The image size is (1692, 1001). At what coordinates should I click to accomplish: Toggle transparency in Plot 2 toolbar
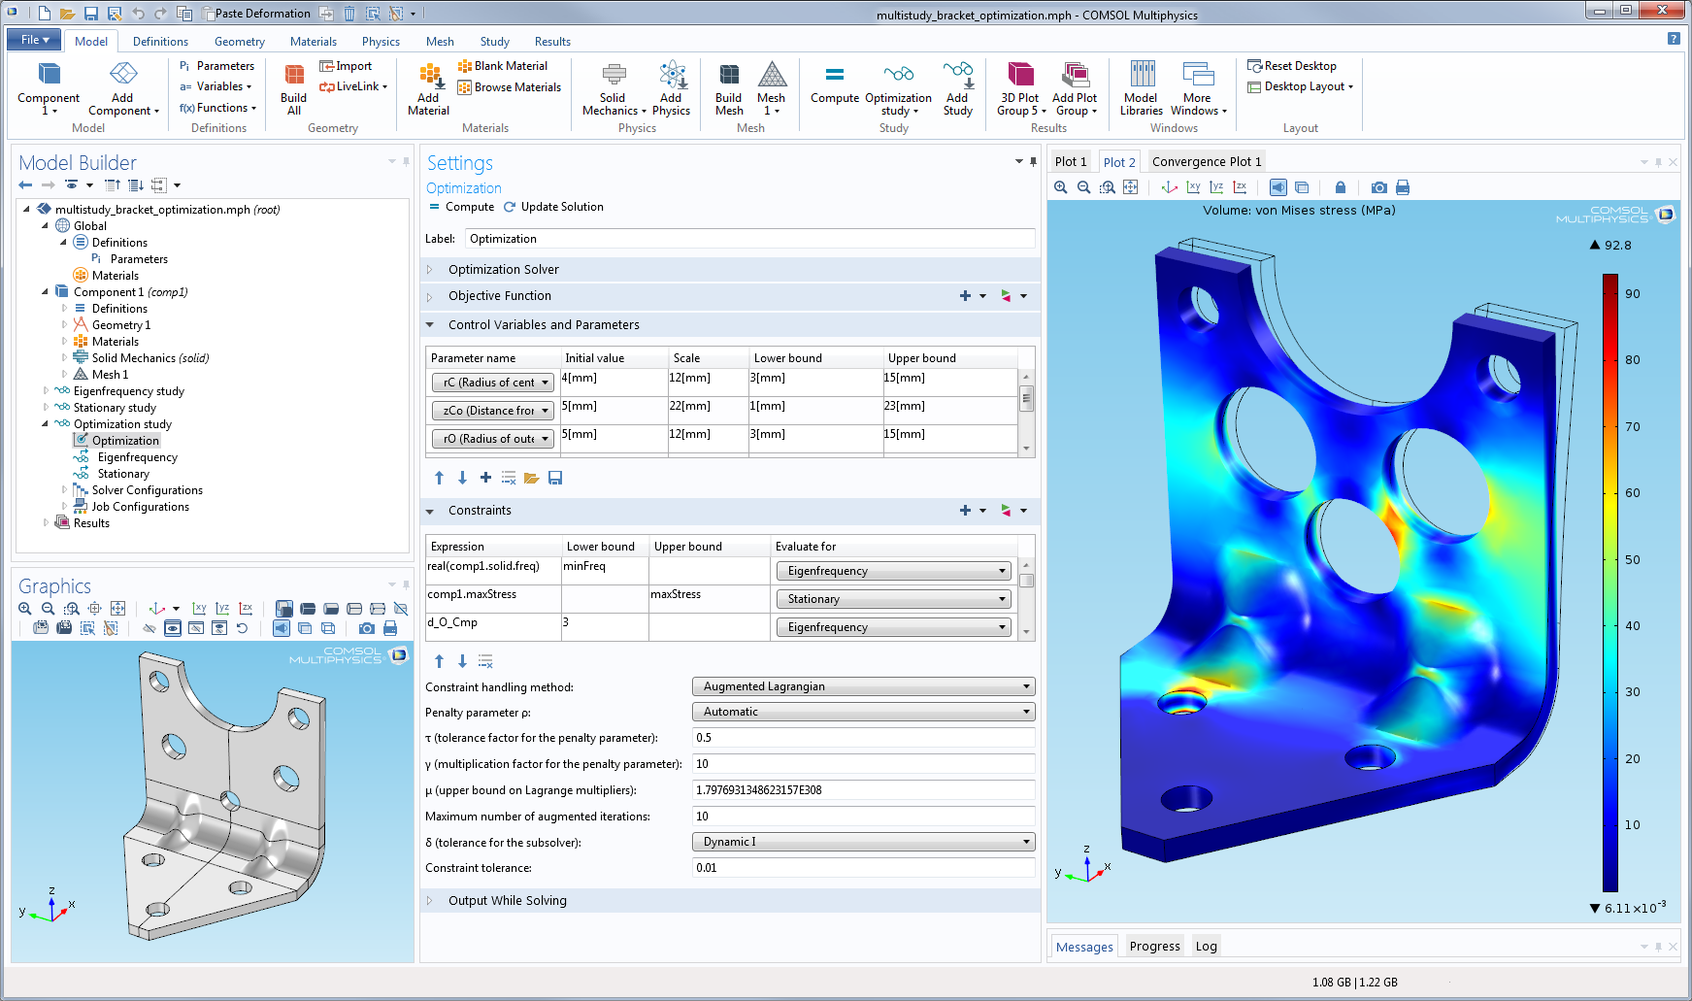[x=1302, y=187]
